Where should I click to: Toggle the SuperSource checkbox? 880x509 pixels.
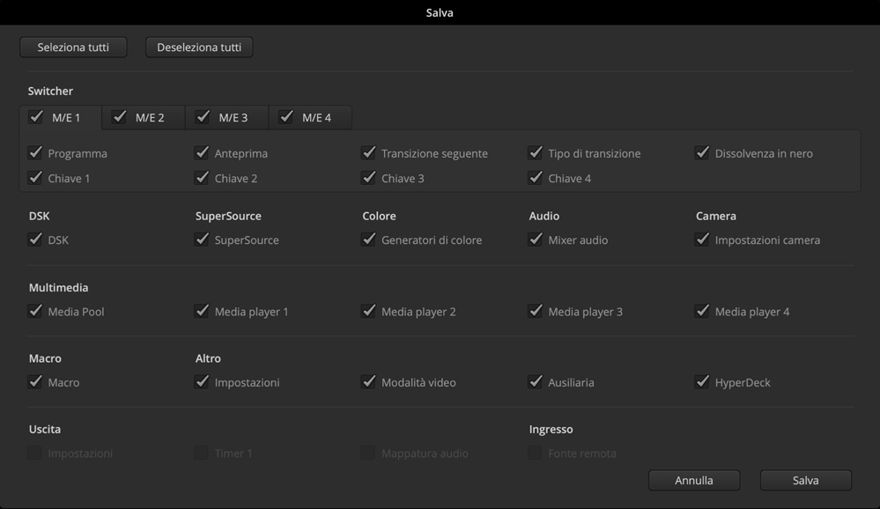202,240
